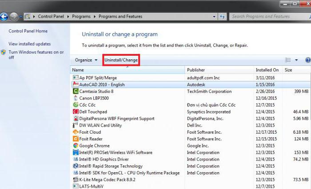This screenshot has height=189, width=311.
Task: Click the Uninstall/Change button
Action: (121, 60)
